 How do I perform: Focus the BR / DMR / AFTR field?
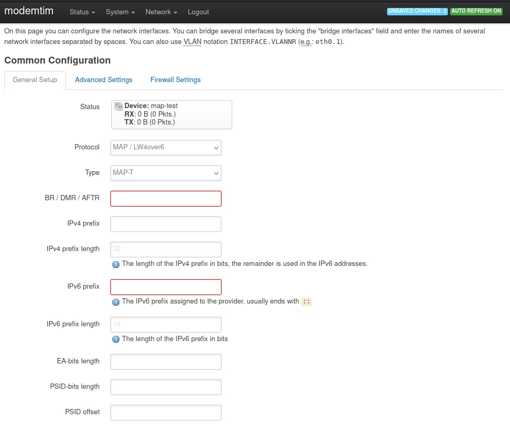pyautogui.click(x=166, y=199)
